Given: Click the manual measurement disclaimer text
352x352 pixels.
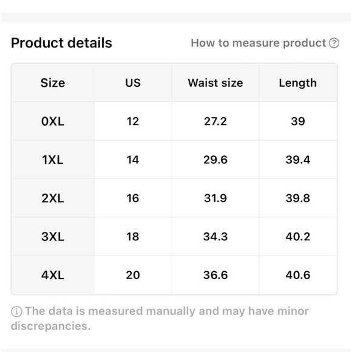Looking at the screenshot, I should coord(160,319).
